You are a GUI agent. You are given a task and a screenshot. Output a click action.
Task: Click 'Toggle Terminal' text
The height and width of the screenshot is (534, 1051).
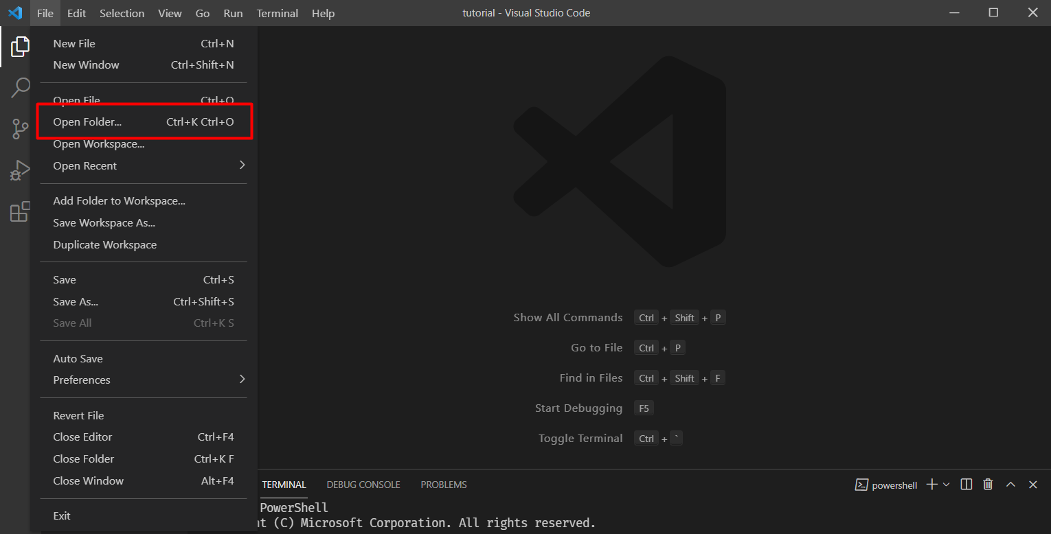pos(580,439)
